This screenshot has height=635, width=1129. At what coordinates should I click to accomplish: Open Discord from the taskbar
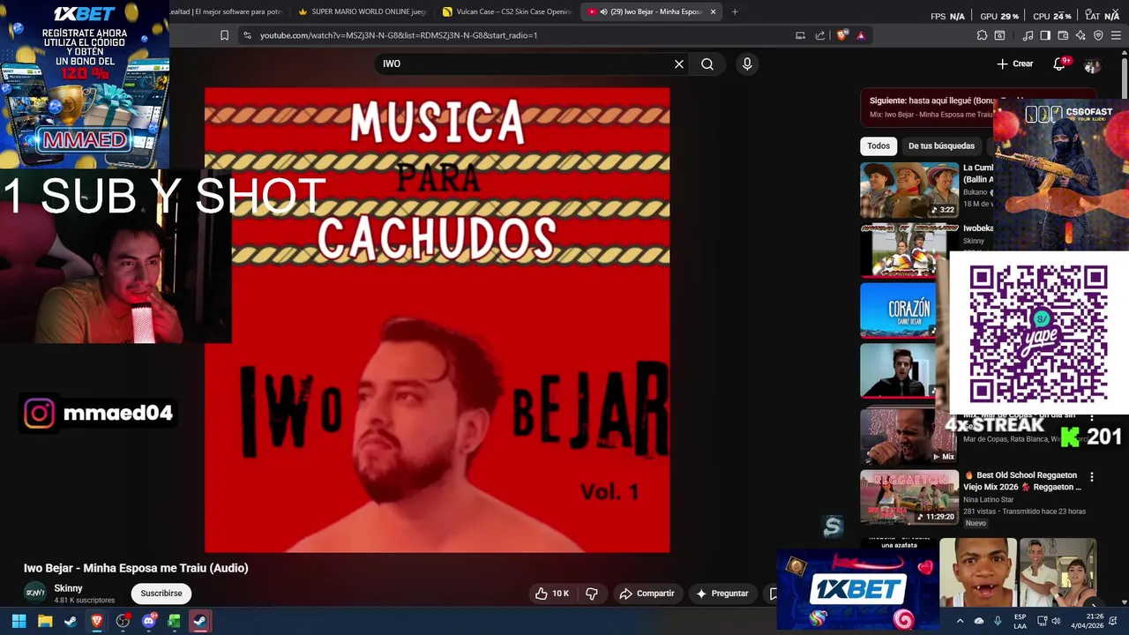(149, 621)
